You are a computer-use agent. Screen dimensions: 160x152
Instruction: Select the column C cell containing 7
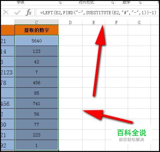36,72
